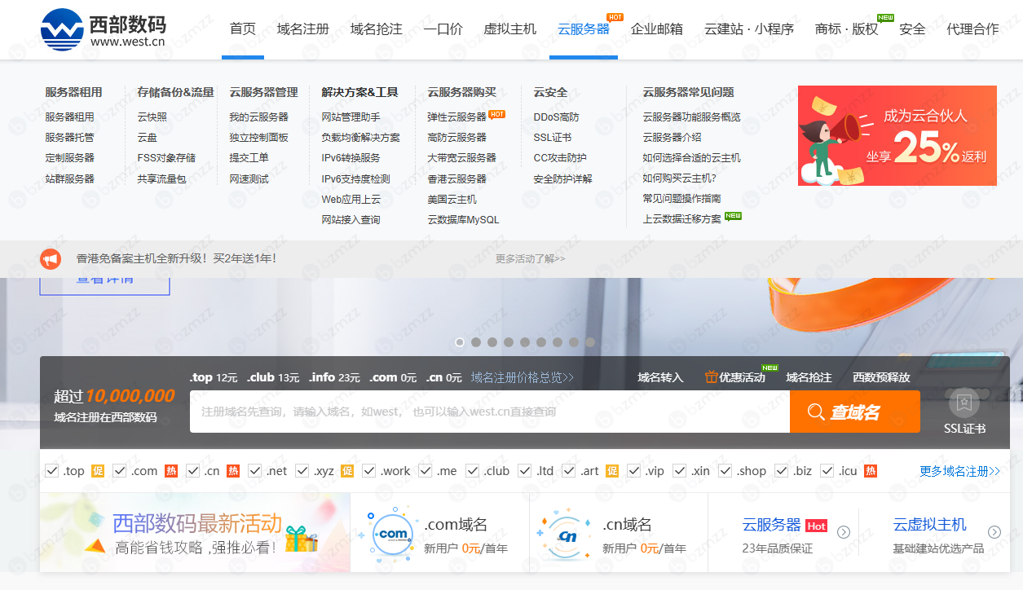Viewport: 1023px width, 590px height.
Task: Open the DDoS高防 link
Action: click(x=557, y=117)
